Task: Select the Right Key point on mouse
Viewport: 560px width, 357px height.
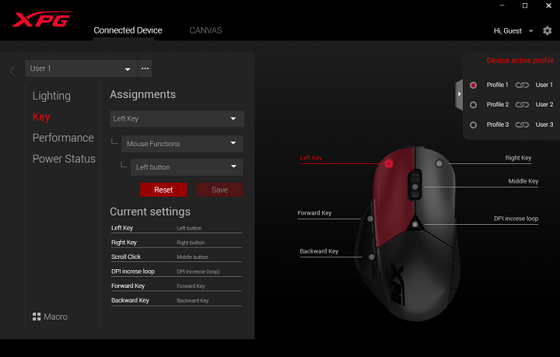Action: (x=439, y=163)
